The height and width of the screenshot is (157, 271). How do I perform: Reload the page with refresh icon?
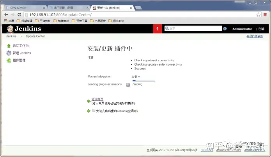point(19,14)
